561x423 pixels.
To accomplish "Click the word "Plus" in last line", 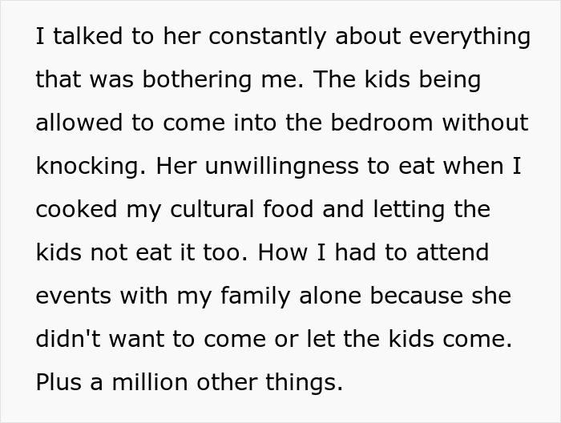I will click(58, 383).
